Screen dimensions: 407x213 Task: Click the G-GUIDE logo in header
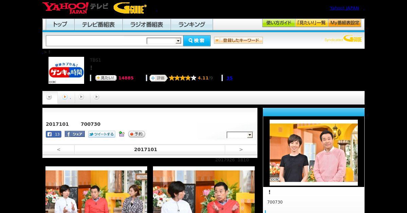130,8
